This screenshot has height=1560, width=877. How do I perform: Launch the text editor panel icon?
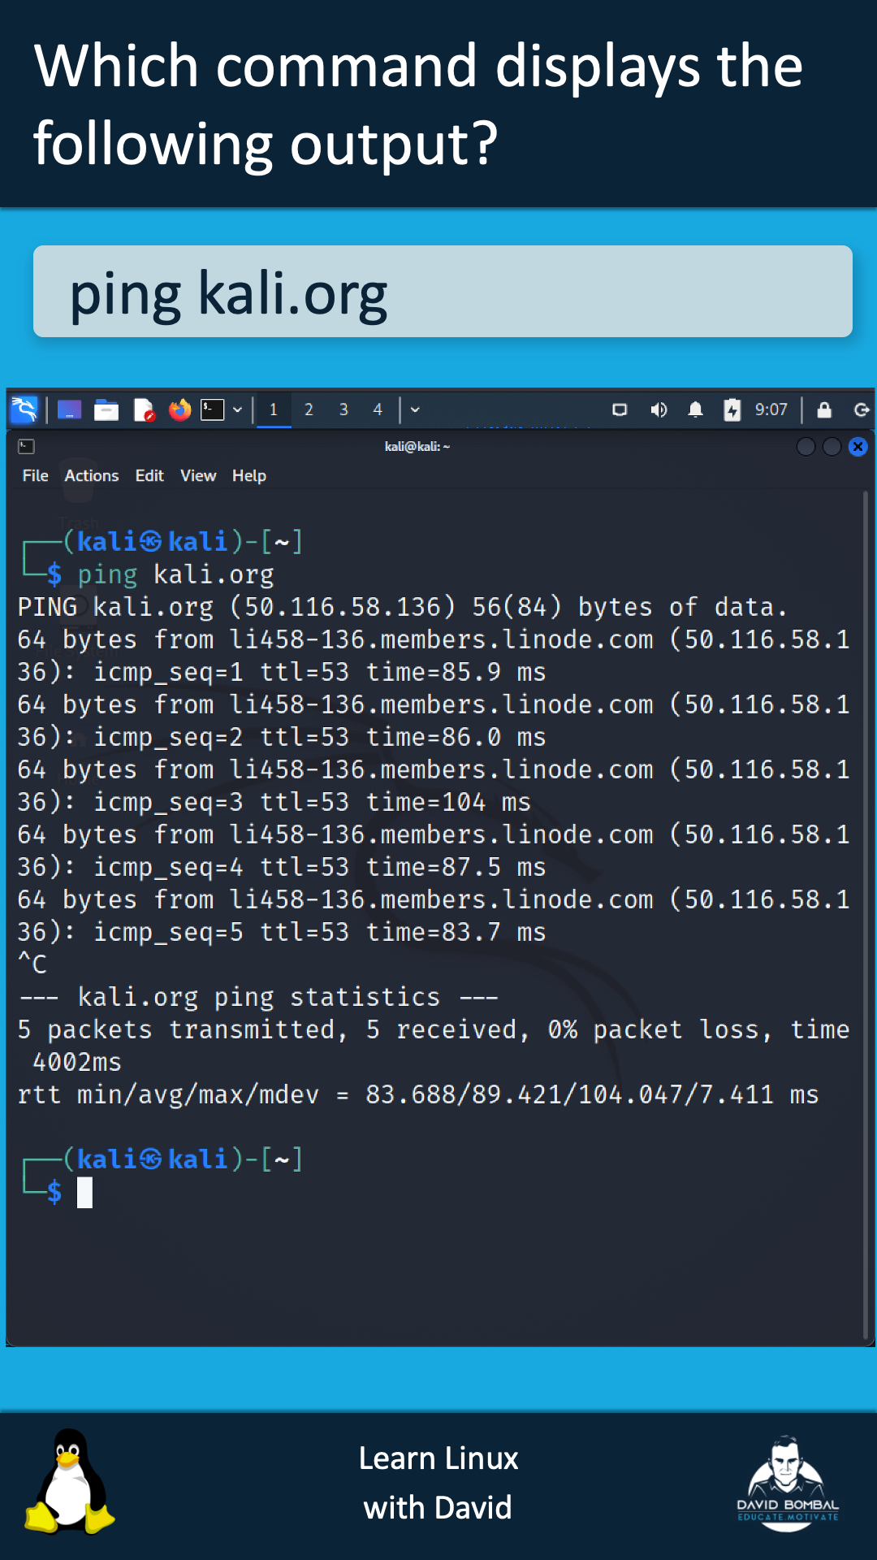pyautogui.click(x=144, y=409)
